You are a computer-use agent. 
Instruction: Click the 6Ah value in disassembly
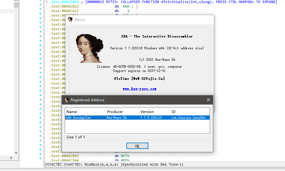coord(126,6)
